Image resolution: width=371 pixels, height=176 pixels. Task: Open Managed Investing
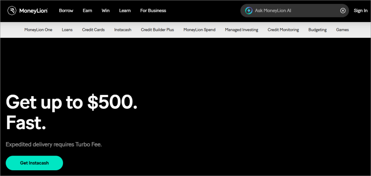[242, 30]
